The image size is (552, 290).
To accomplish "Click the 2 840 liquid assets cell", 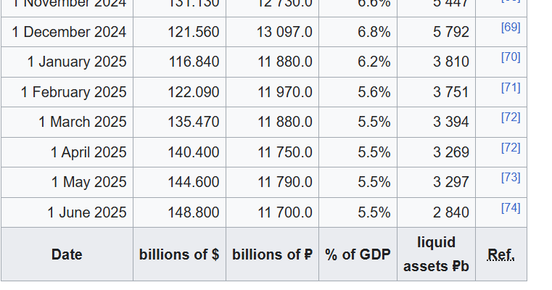I will point(451,212).
